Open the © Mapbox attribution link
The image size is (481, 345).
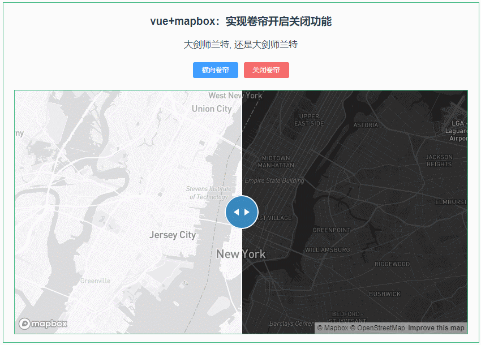(333, 328)
